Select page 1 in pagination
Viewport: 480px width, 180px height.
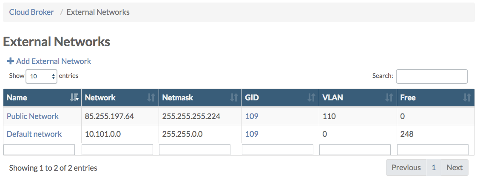pyautogui.click(x=433, y=167)
